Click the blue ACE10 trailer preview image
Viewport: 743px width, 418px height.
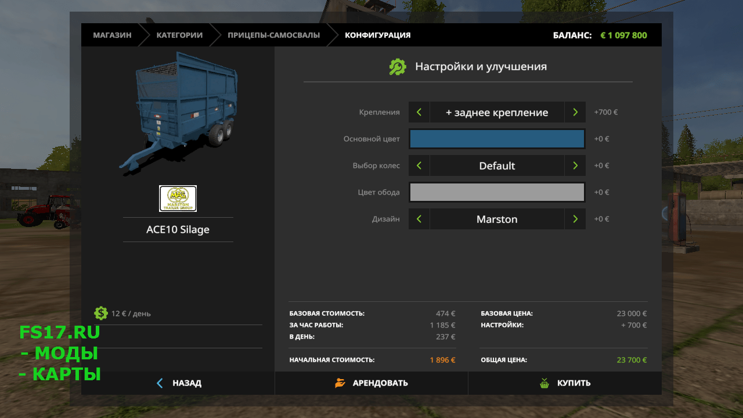179,113
